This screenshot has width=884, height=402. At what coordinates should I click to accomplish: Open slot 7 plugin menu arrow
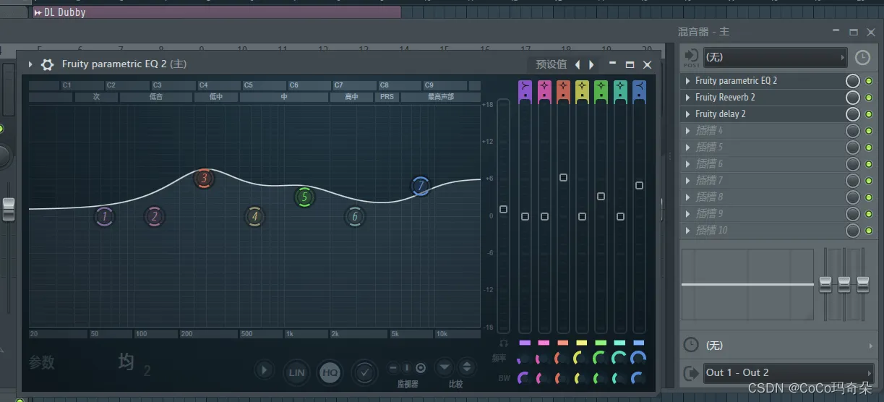coord(687,181)
